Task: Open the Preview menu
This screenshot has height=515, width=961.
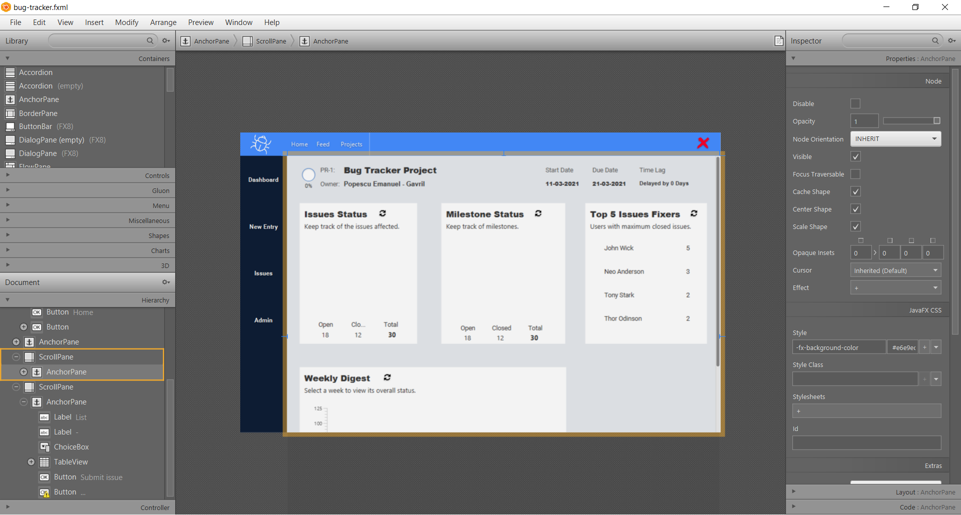Action: coord(201,22)
